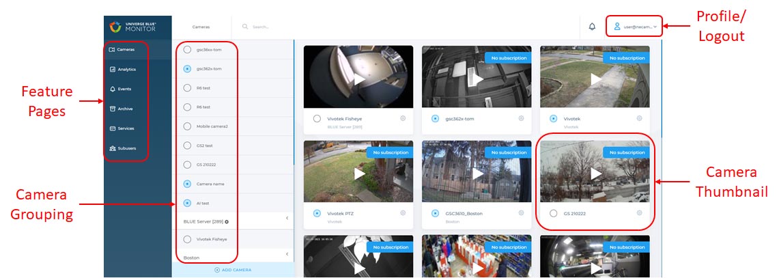Open settings gear on GSC3610_Boston card
Screen dimensions: 779x278
point(521,213)
